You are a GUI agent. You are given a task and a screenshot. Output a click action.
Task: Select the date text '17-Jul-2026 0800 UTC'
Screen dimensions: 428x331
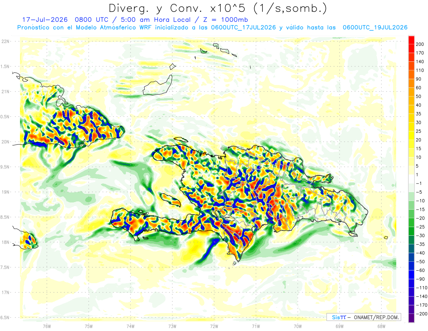(x=65, y=20)
